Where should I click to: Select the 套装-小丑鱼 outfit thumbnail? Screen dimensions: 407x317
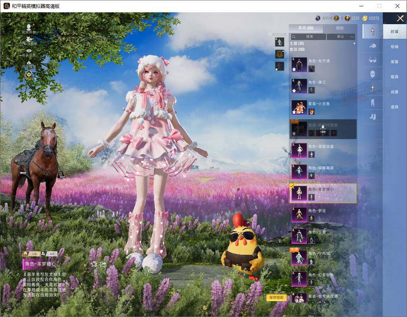tap(299, 107)
